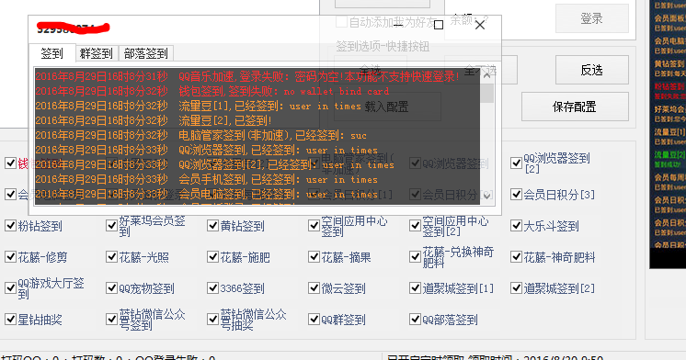Screen dimensions: 686x360
Task: Toggle first 空间应用中心签到 checkbox
Action: click(314, 226)
